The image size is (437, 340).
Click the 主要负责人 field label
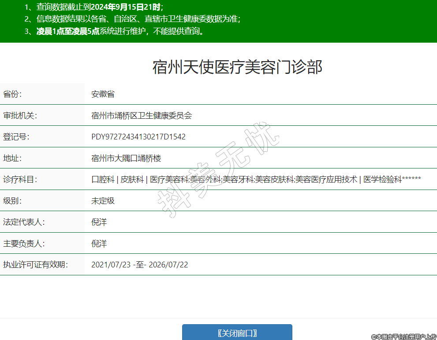[x=24, y=243]
